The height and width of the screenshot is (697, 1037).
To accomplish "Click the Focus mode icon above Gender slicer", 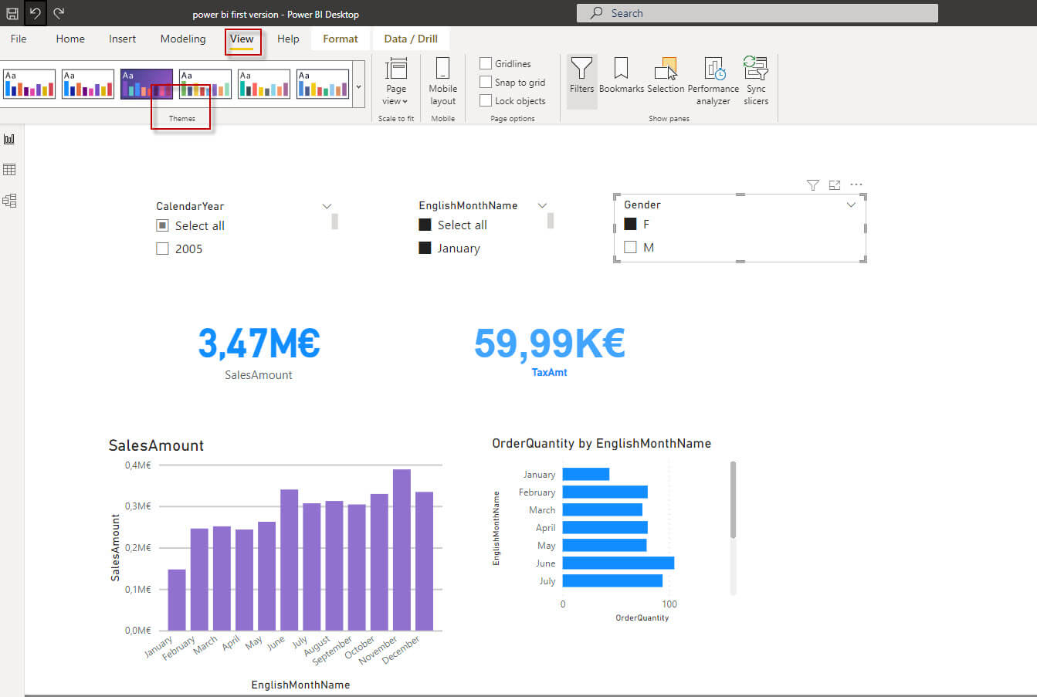I will (834, 185).
